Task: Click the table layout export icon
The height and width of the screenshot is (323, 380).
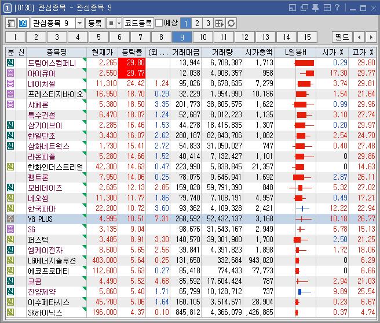Action: click(220, 24)
